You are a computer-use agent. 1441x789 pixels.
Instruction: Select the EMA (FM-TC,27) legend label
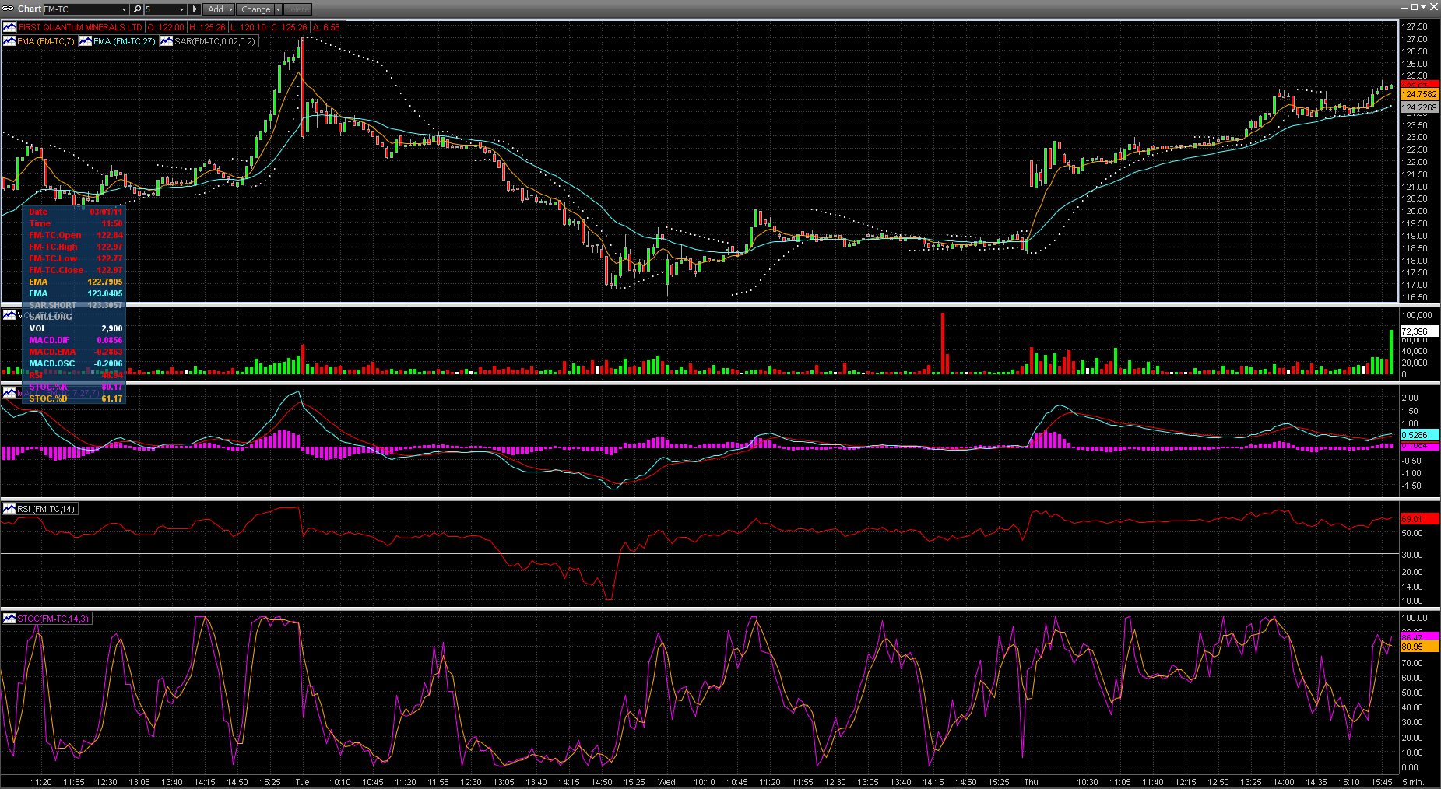click(x=125, y=41)
